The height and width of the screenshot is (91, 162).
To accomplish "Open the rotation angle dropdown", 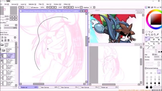I will point(64,7).
